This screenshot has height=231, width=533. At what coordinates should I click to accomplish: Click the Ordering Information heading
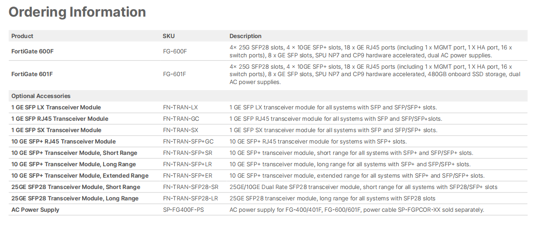point(77,12)
